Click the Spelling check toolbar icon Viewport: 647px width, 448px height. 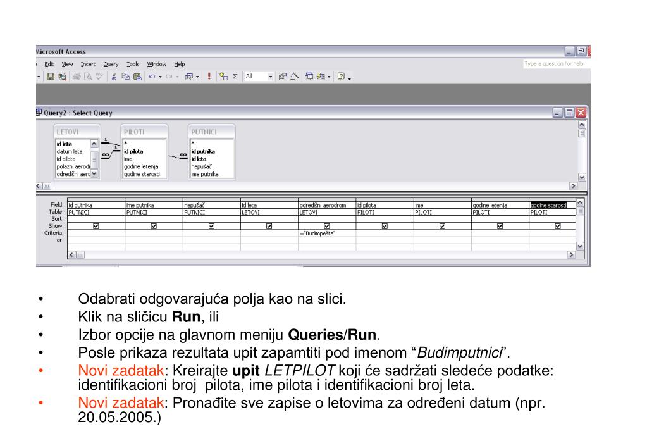point(99,77)
